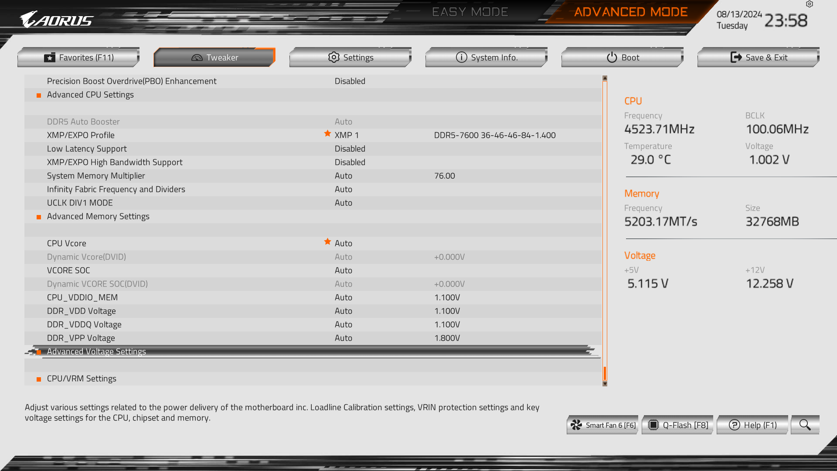Screen dimensions: 837x471
Task: Switch to EASY MODE
Action: point(470,12)
